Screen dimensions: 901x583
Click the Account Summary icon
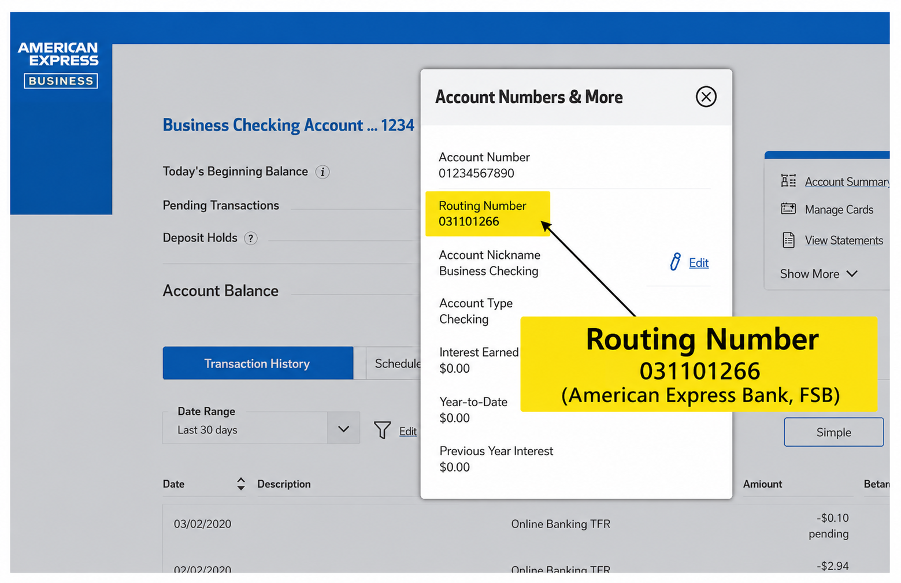(788, 181)
